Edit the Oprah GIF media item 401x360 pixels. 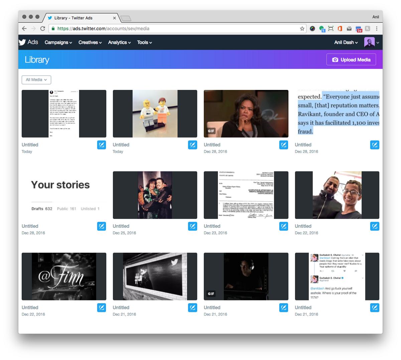point(283,145)
